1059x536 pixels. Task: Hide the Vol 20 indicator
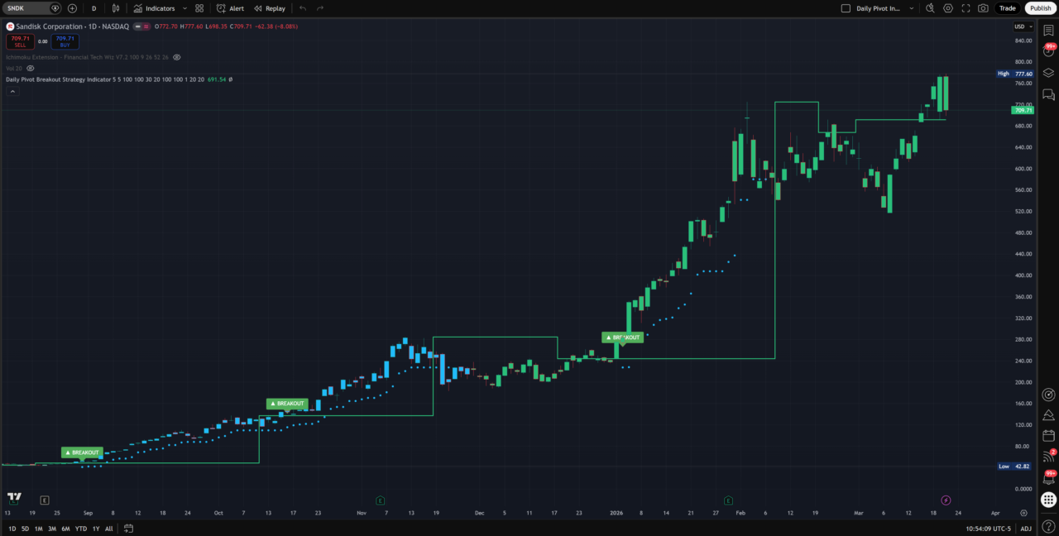30,68
